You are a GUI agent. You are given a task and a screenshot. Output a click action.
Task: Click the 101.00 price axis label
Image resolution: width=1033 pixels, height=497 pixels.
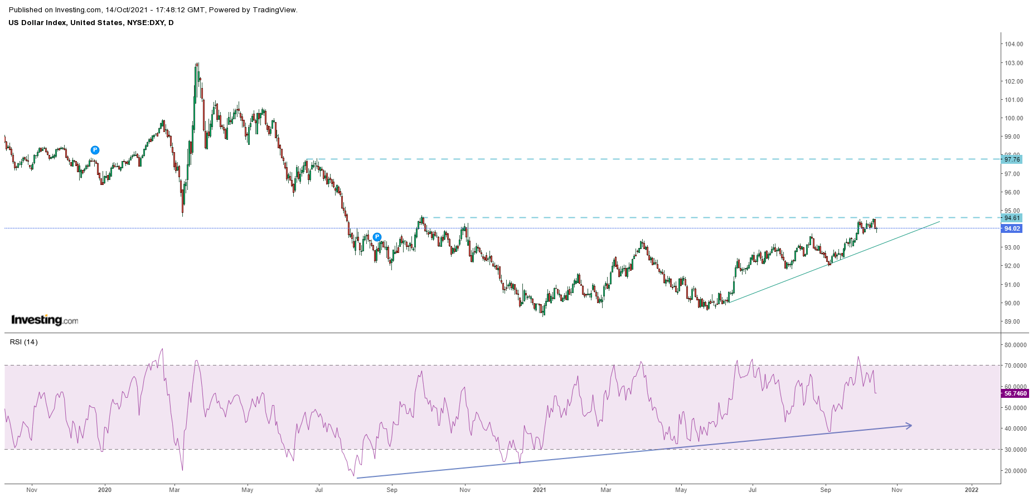(1014, 100)
